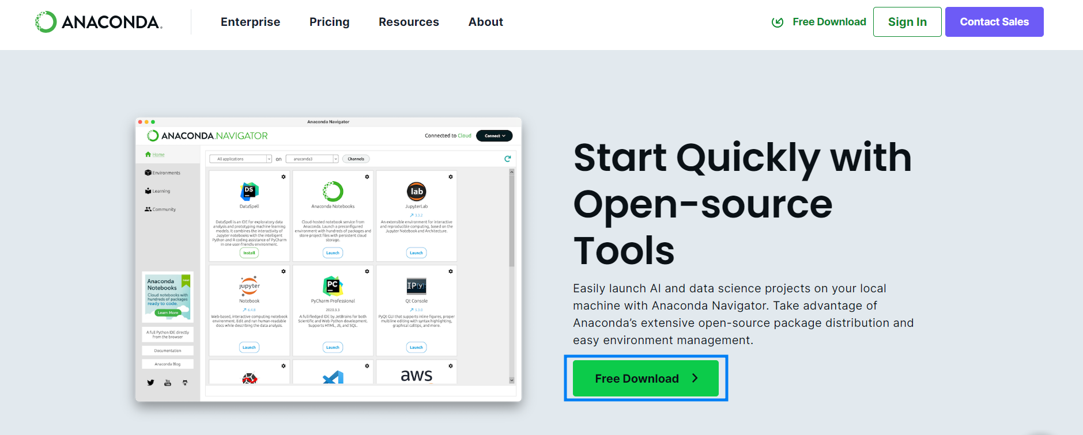The height and width of the screenshot is (435, 1083).
Task: Click the JupyterLab 'lab' icon in Navigator
Action: click(416, 191)
